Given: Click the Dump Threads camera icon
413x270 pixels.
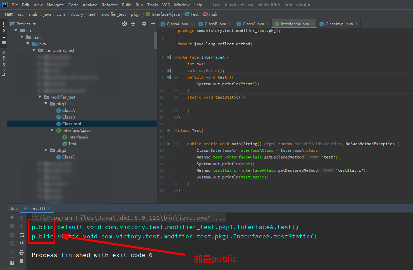Looking at the screenshot, I should pyautogui.click(x=12, y=235).
